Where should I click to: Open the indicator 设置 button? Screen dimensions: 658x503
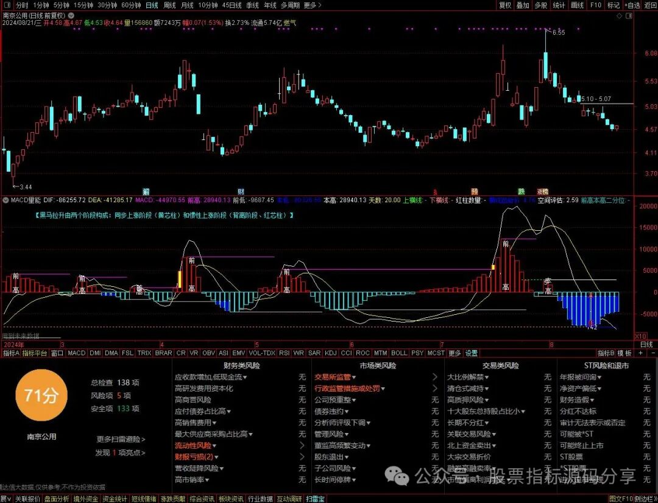tap(471, 353)
